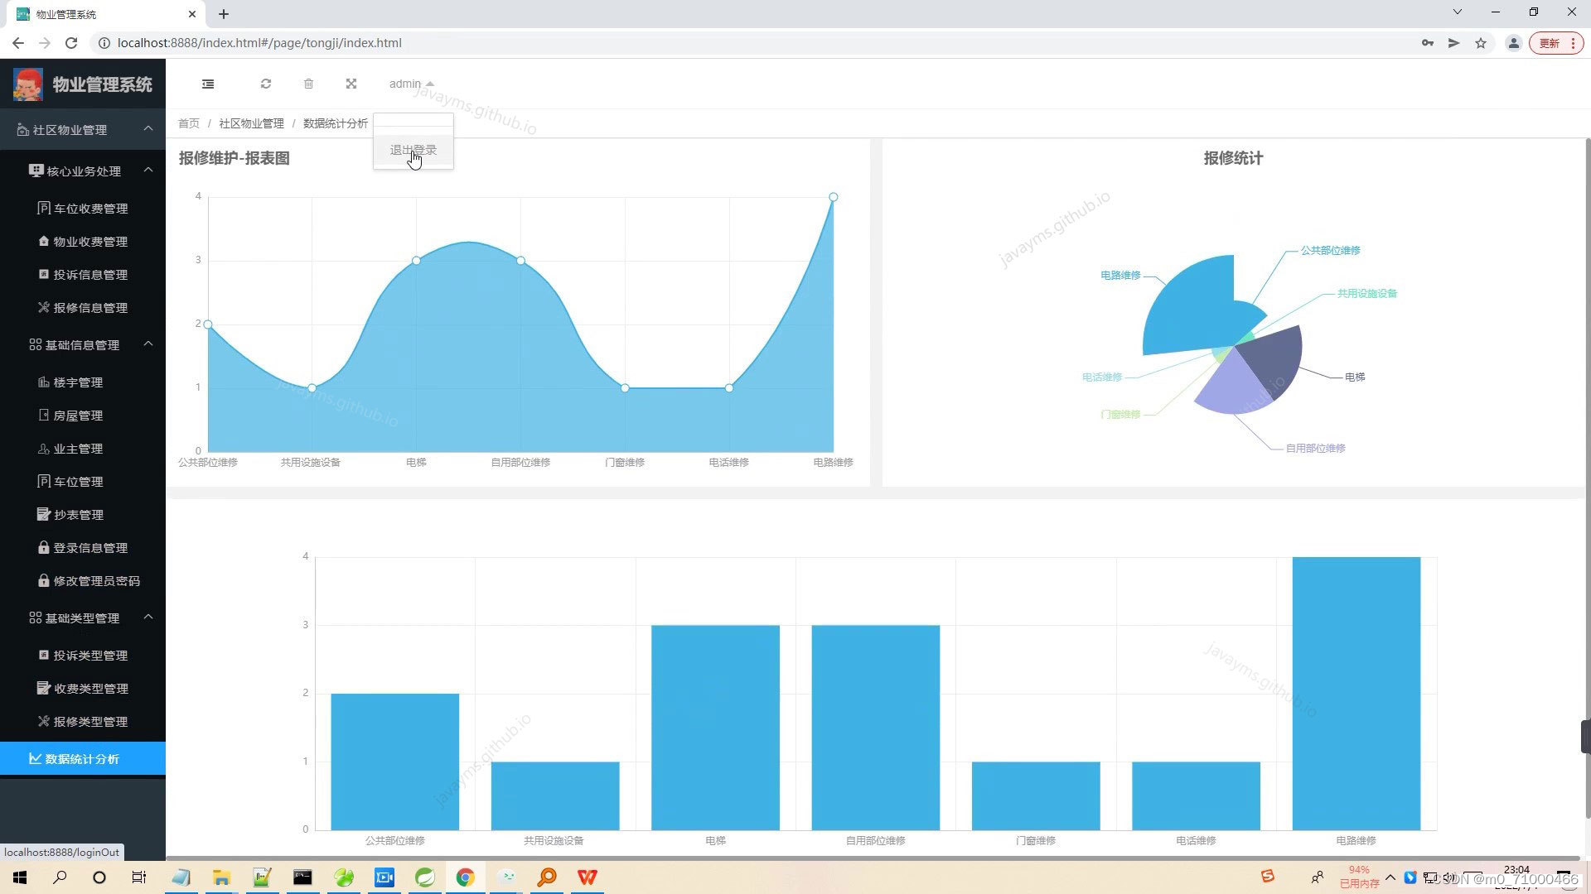This screenshot has width=1591, height=894.
Task: Open 报修信息管理 in the sidebar
Action: (x=89, y=308)
